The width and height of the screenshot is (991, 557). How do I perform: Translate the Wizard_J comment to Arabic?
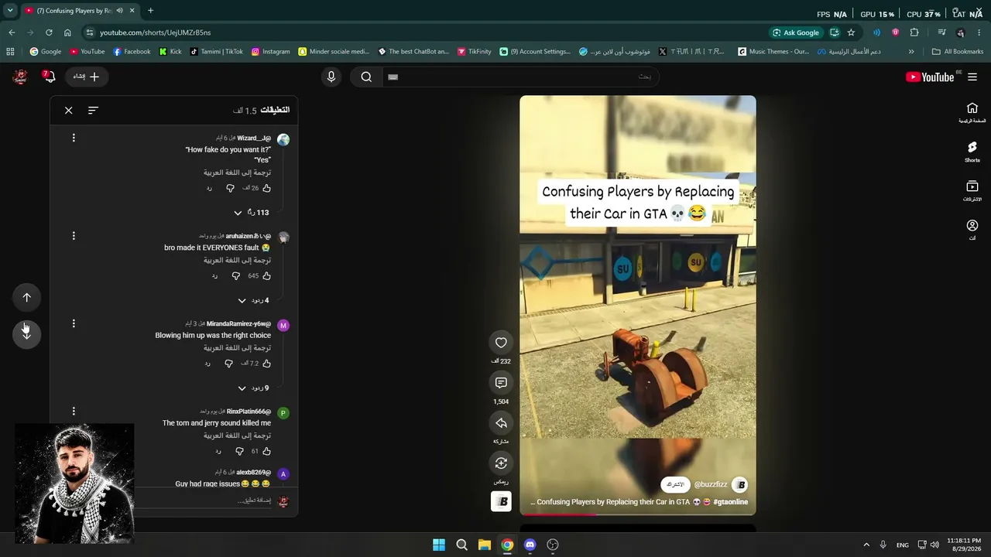pos(237,173)
